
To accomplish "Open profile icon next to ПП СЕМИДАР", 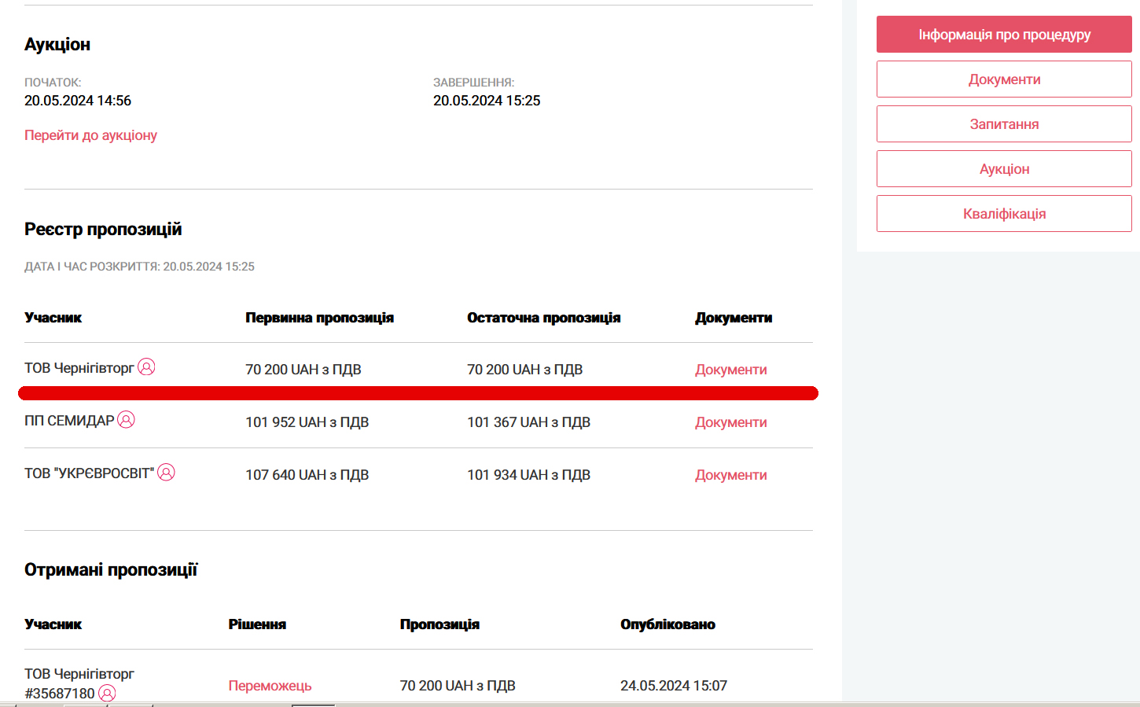I will 126,420.
